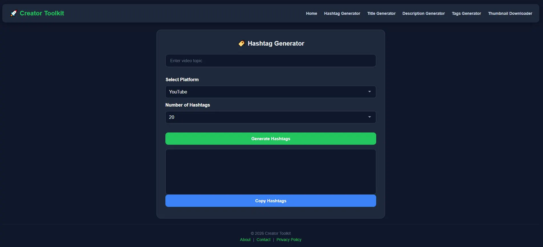
Task: Focus the Enter video topic field
Action: tap(271, 61)
